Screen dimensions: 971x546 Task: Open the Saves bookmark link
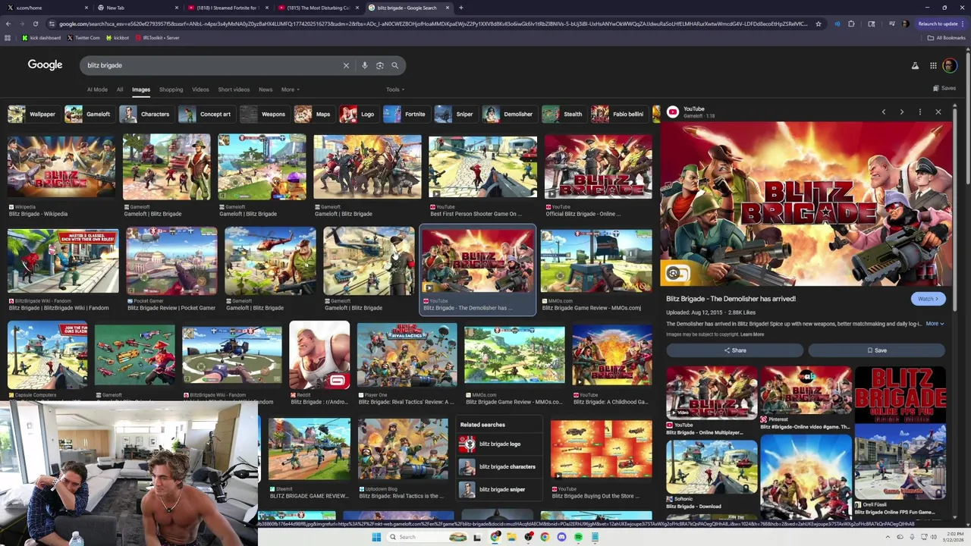click(944, 88)
